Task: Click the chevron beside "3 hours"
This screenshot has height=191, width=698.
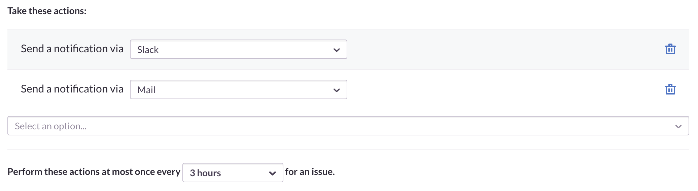Action: 272,173
